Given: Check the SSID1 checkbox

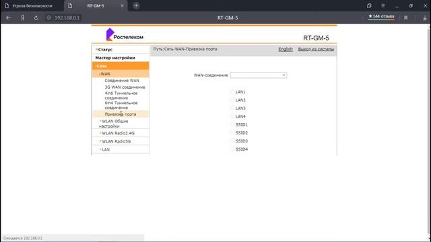Looking at the screenshot, I should click(x=232, y=124).
